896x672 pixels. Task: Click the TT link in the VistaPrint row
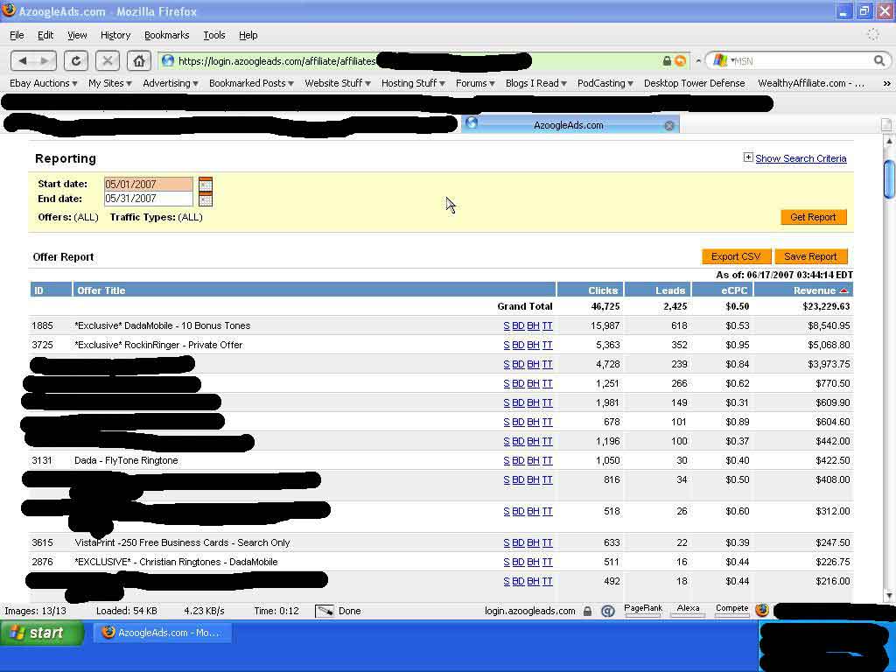pos(548,542)
